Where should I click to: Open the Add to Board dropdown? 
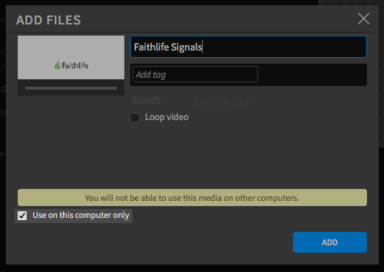pyautogui.click(x=224, y=103)
